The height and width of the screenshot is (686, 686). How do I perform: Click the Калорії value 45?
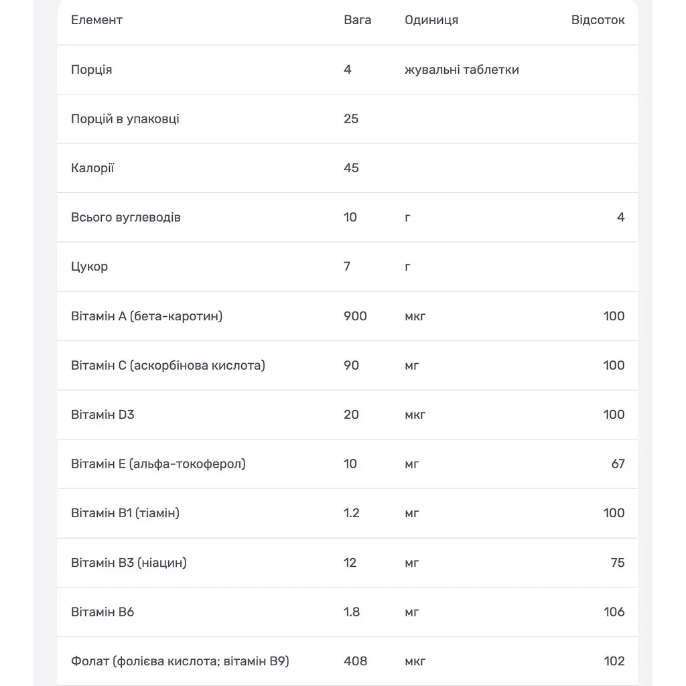point(351,168)
